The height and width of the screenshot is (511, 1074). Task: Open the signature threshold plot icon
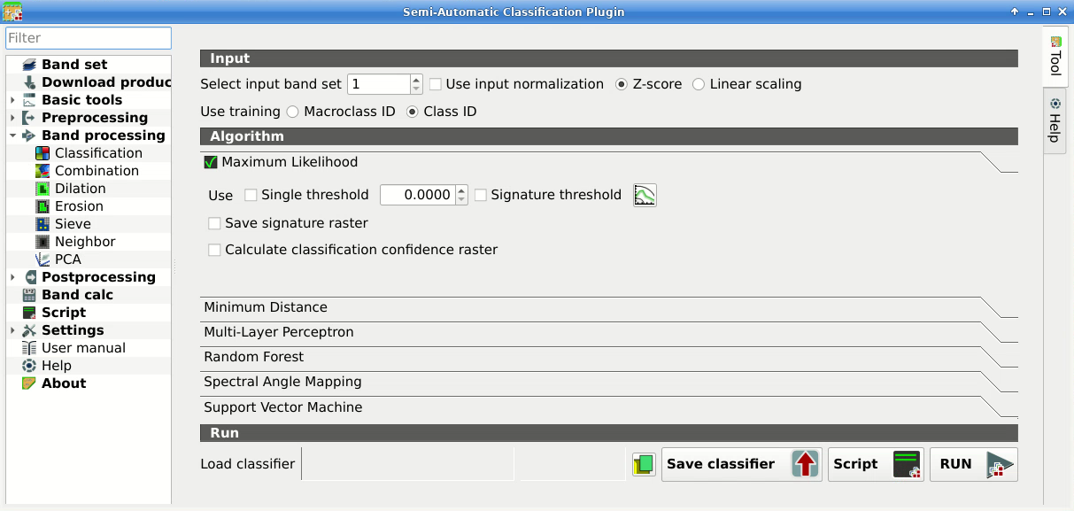pyautogui.click(x=645, y=195)
